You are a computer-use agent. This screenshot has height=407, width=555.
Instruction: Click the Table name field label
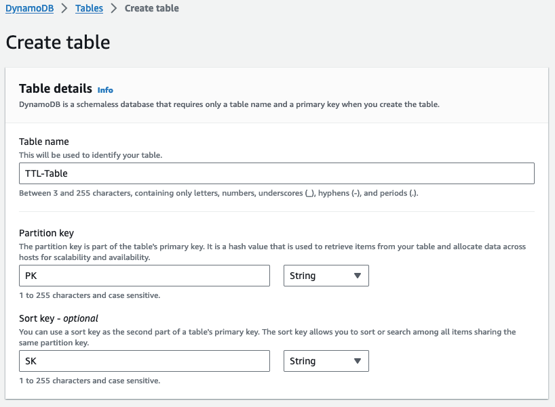coord(44,142)
